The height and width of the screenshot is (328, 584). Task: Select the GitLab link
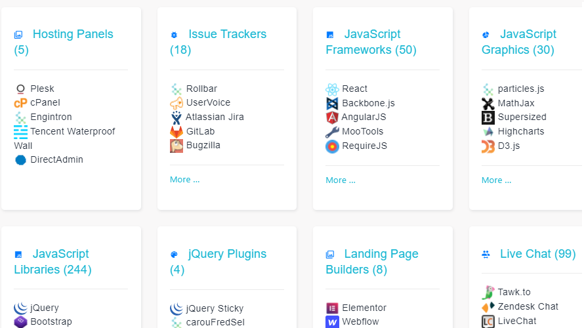point(200,131)
